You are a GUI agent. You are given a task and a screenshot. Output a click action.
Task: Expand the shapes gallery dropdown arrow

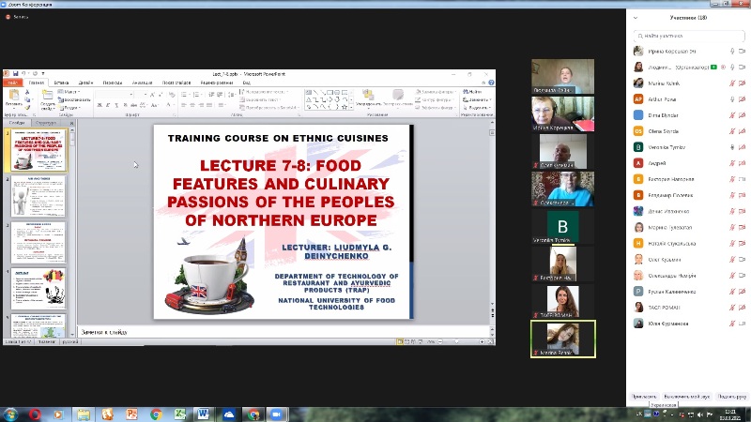(x=351, y=107)
